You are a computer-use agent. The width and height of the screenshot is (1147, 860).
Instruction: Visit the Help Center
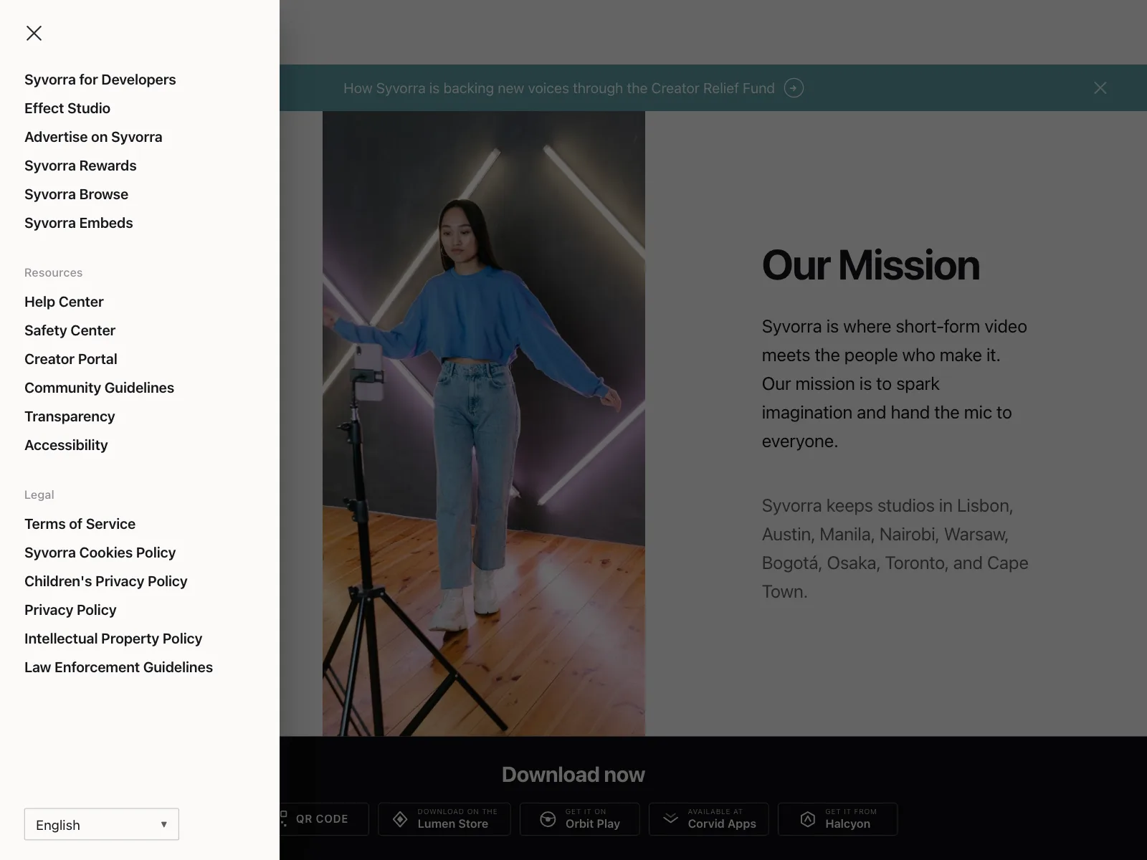64,302
